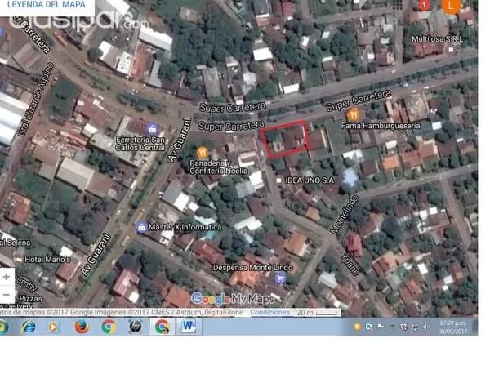This screenshot has width=490, height=392.
Task: Launch Firefox from the taskbar
Action: 82,327
